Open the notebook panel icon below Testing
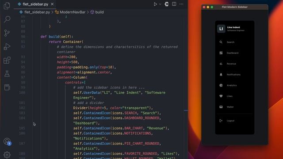283x159 pixels. pos(7,87)
